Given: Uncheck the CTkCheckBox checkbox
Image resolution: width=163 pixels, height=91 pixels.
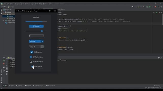Looking at the screenshot, I should click(32, 52).
